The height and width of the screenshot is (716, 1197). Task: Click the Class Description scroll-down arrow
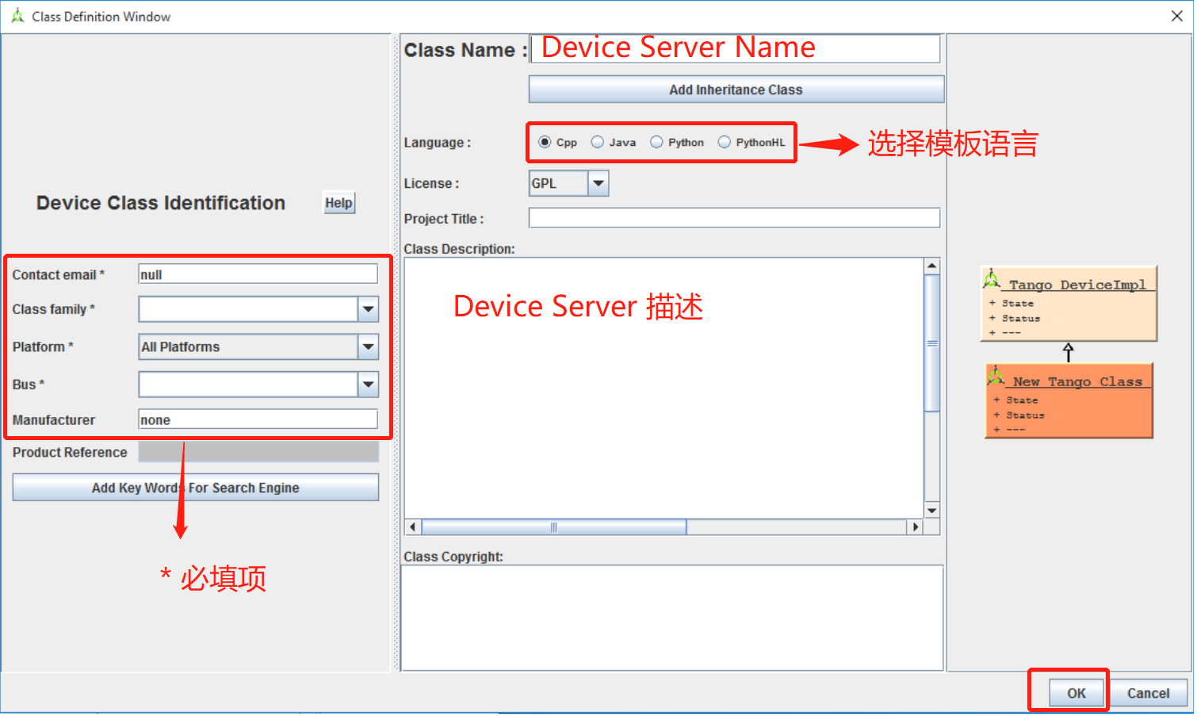pos(932,510)
